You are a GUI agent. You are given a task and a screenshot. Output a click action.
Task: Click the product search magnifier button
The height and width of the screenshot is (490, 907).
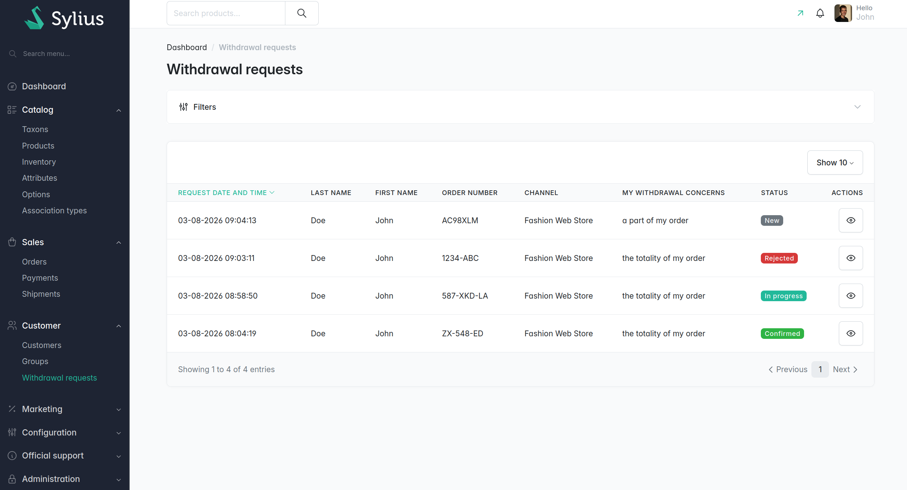click(302, 13)
